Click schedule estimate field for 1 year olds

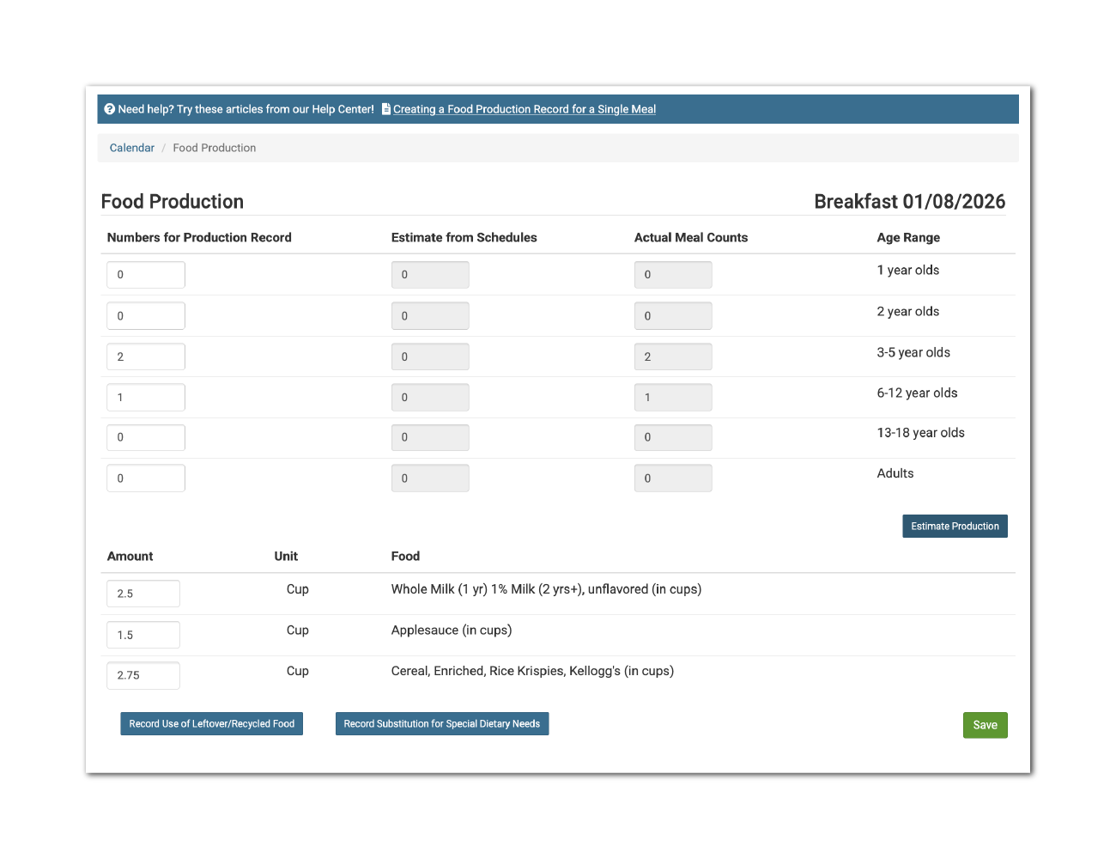[x=430, y=275]
